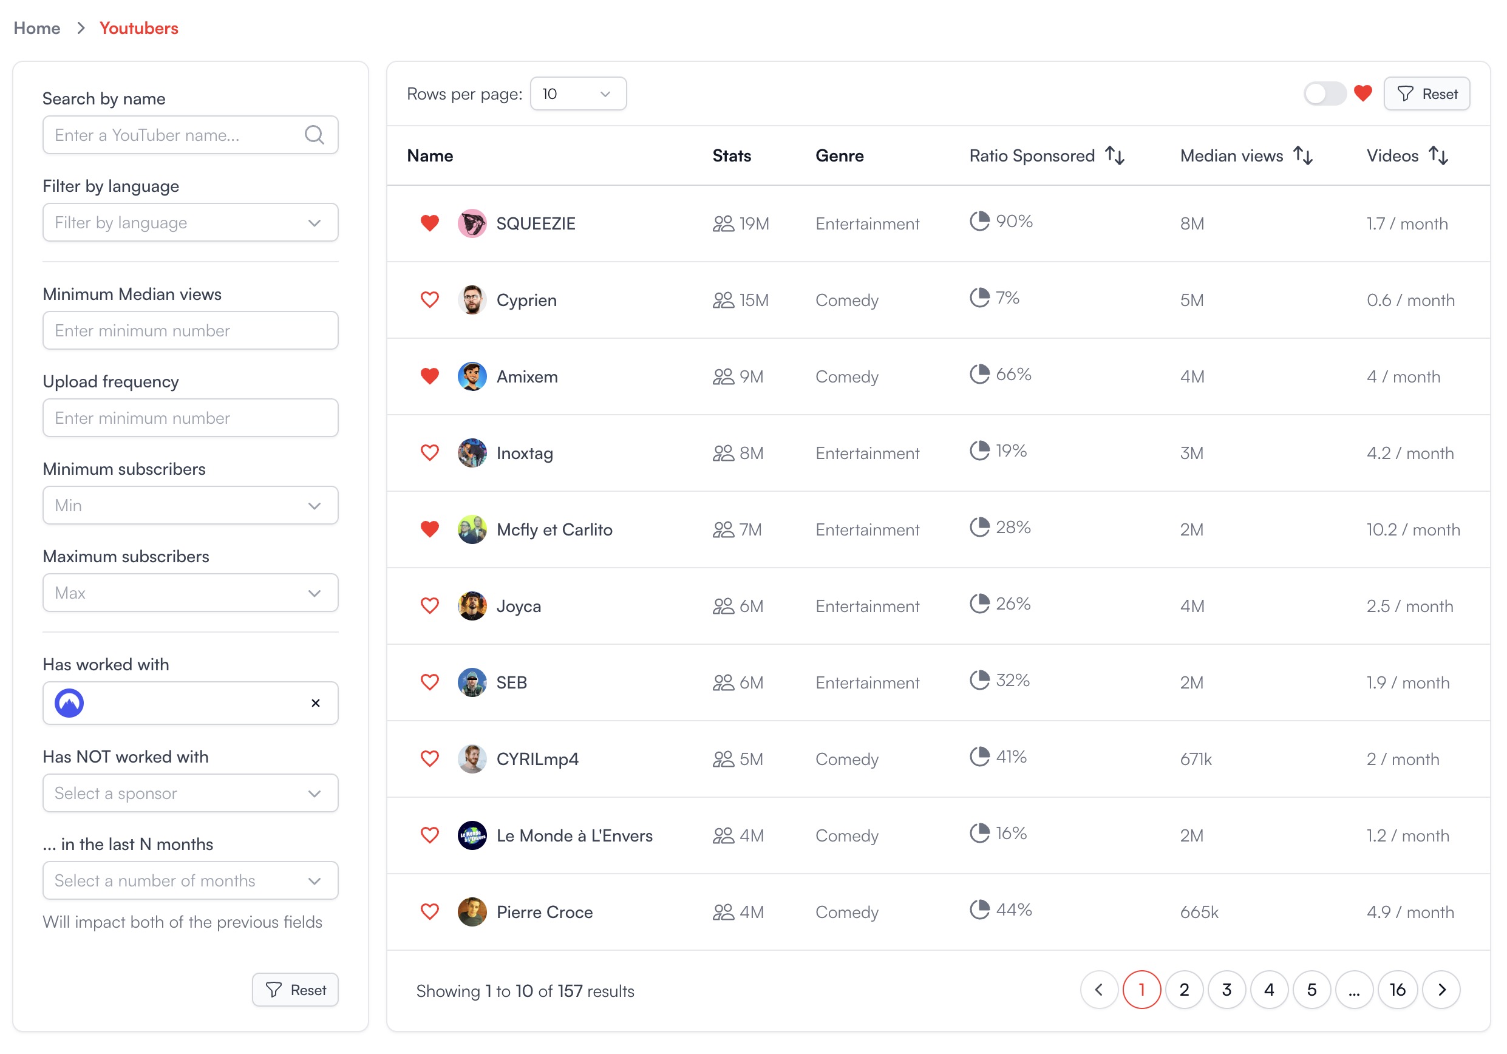This screenshot has height=1054, width=1507.
Task: Click the Minimum Median views input
Action: click(190, 330)
